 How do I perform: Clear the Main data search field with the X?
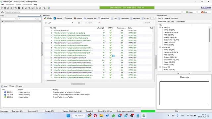[72, 23]
